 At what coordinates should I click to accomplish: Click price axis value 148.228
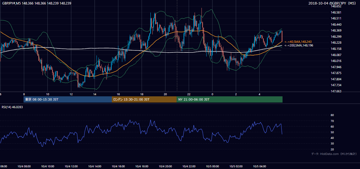336,43
